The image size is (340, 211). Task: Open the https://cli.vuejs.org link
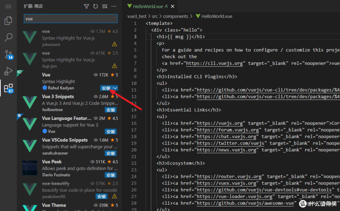[214, 63]
